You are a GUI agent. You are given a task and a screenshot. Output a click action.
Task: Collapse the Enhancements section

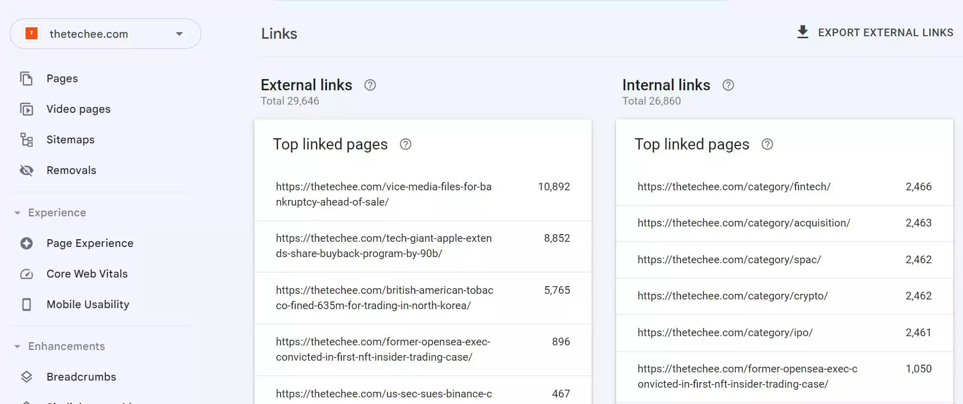coord(17,346)
